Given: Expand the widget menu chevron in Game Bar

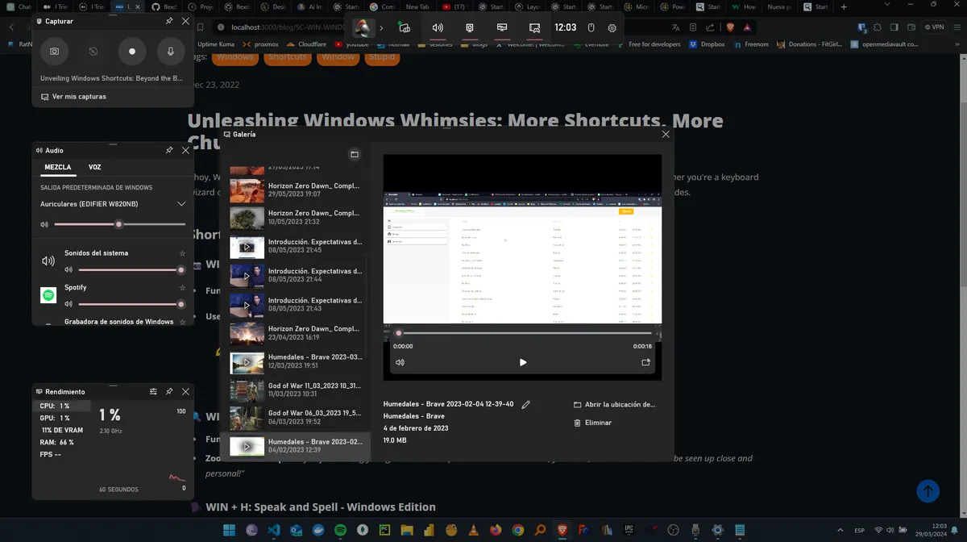Looking at the screenshot, I should (382, 27).
